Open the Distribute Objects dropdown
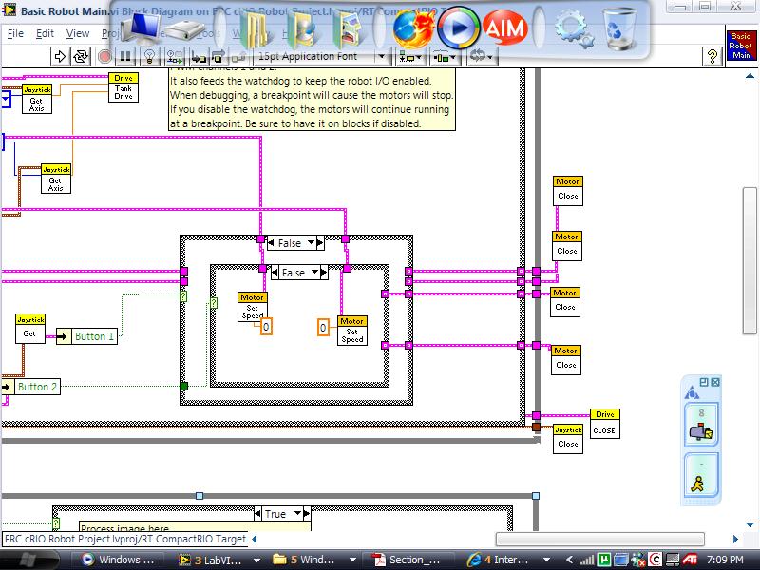This screenshot has width=760, height=570. 445,57
